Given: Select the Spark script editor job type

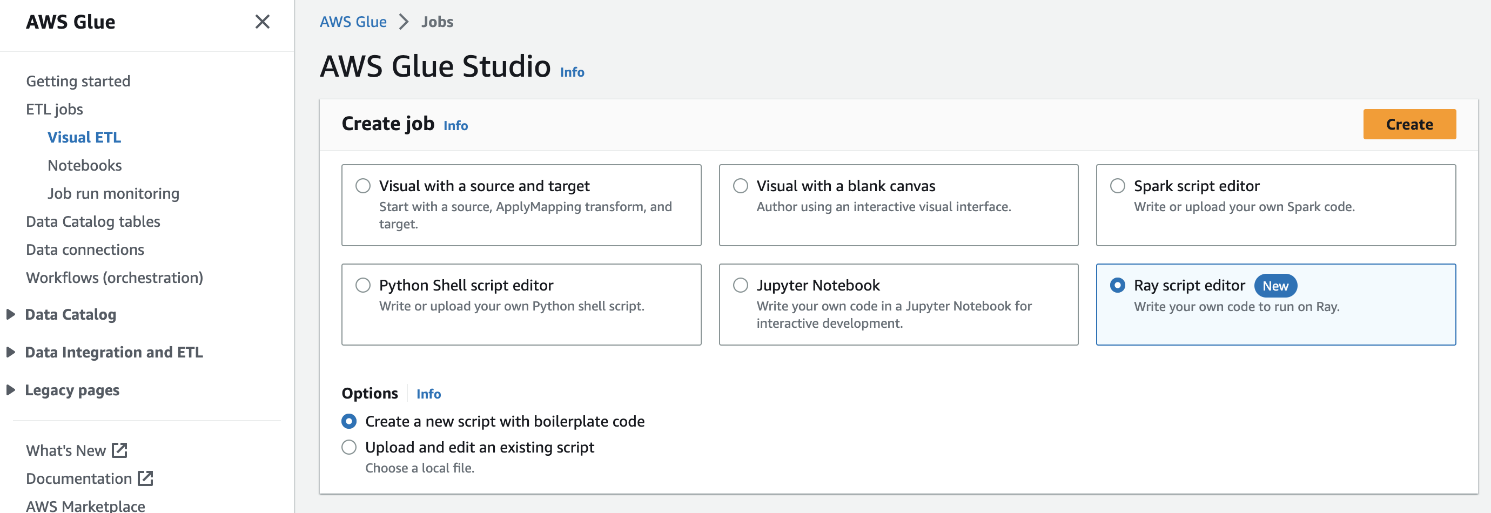Looking at the screenshot, I should pos(1117,186).
